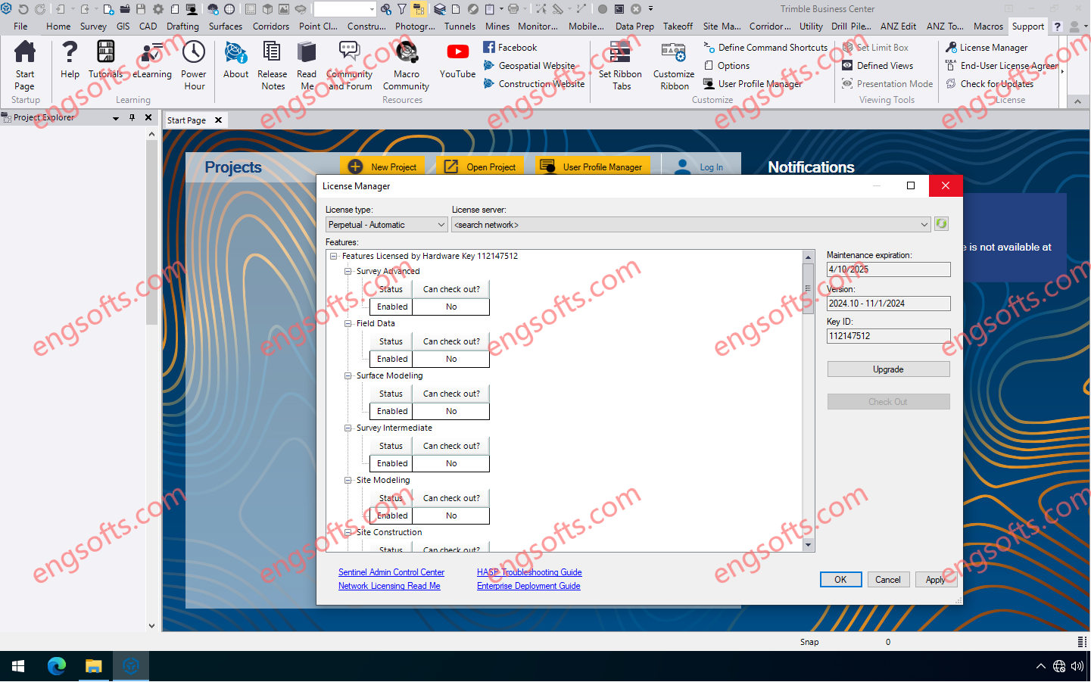Open Network Licensing Read Me link
Screen dimensions: 1091x682
point(389,586)
